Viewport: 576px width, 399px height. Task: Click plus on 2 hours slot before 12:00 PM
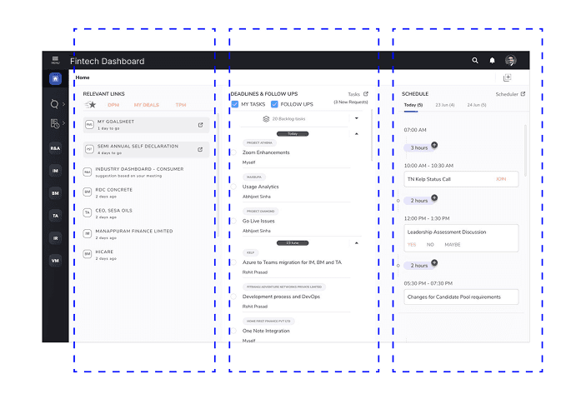click(x=434, y=198)
